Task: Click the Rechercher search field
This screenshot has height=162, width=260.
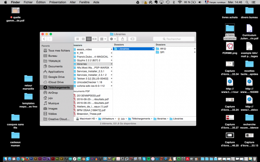Action: (174, 39)
